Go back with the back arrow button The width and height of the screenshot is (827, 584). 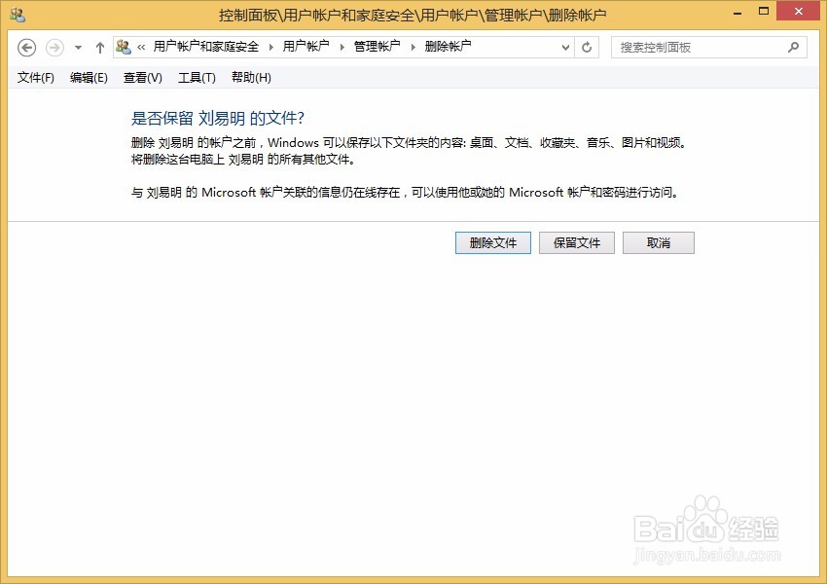(x=26, y=48)
